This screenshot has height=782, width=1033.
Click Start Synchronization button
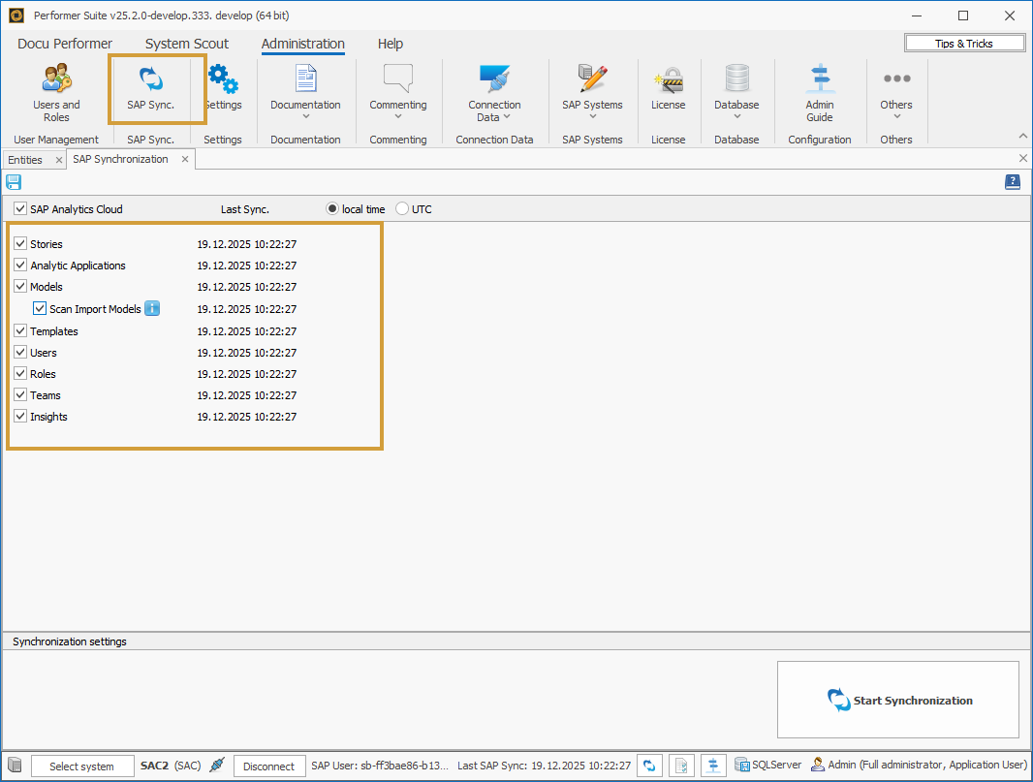898,701
